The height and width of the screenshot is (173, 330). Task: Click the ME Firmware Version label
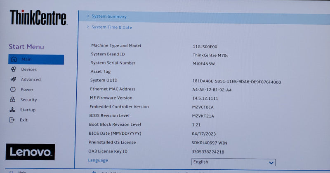(111, 98)
